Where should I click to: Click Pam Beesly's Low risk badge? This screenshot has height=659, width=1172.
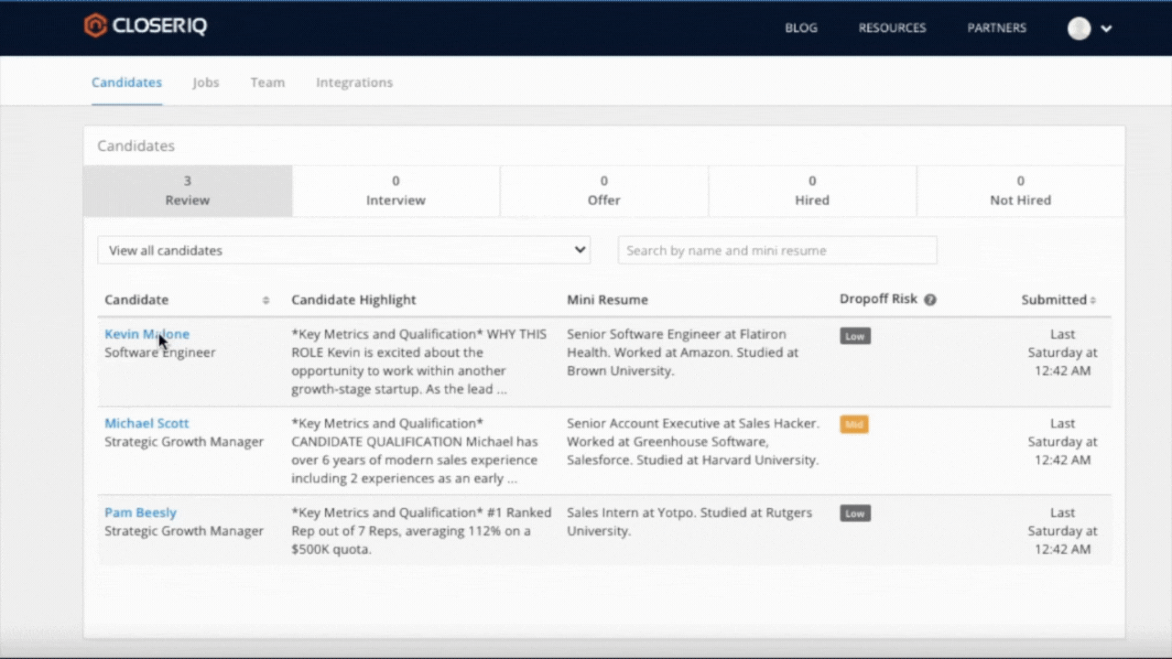click(x=854, y=513)
